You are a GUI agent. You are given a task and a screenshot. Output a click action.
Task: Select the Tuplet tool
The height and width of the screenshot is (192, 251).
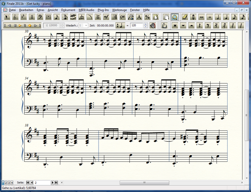[81, 17]
